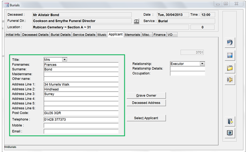Click the Location field Rubican Cemetery
This screenshot has width=246, height=152.
[111, 27]
